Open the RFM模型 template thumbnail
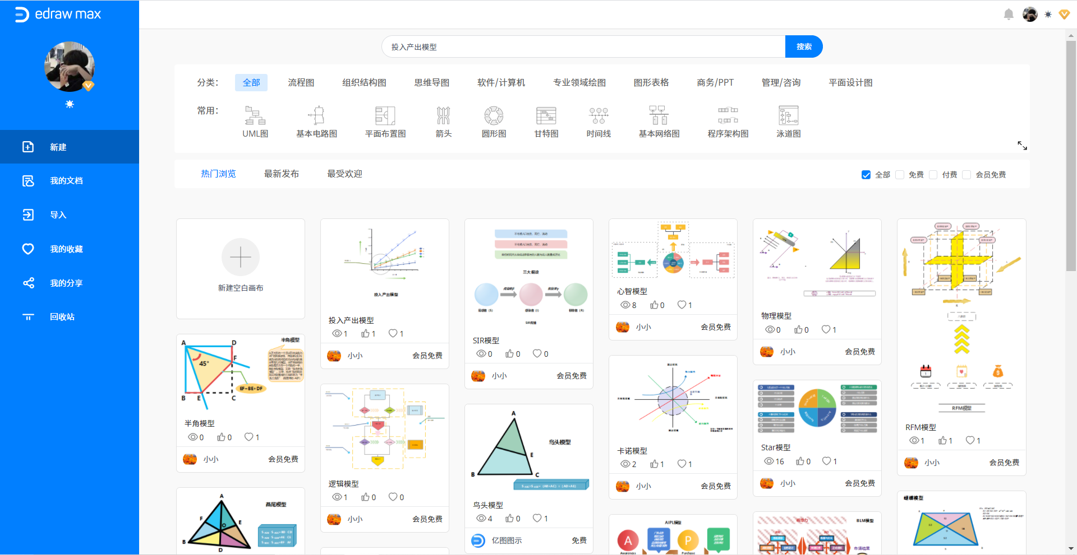This screenshot has width=1077, height=555. (x=961, y=316)
